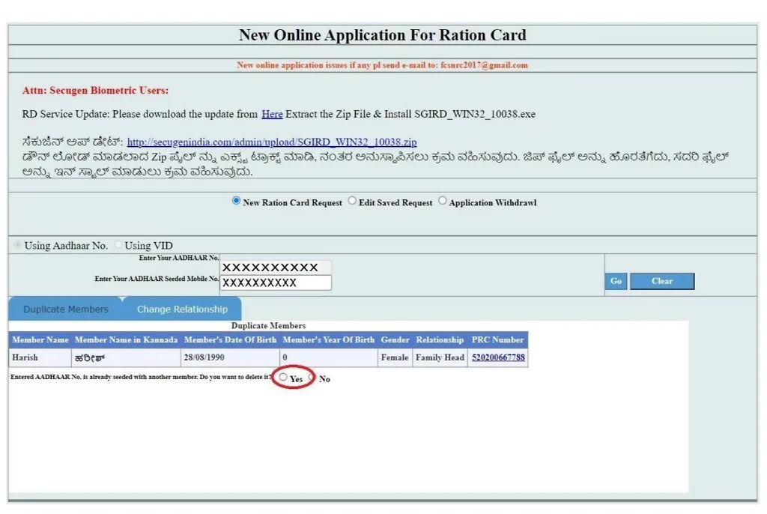767x514 pixels.
Task: Click Attn: Secugen Biometric Users heading
Action: coord(95,91)
